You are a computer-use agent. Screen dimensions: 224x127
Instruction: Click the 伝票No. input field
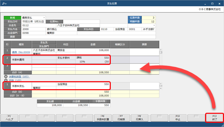[x=81, y=22]
